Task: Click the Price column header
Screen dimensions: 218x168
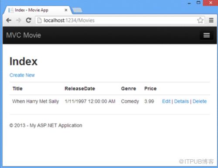Action: tap(150, 89)
